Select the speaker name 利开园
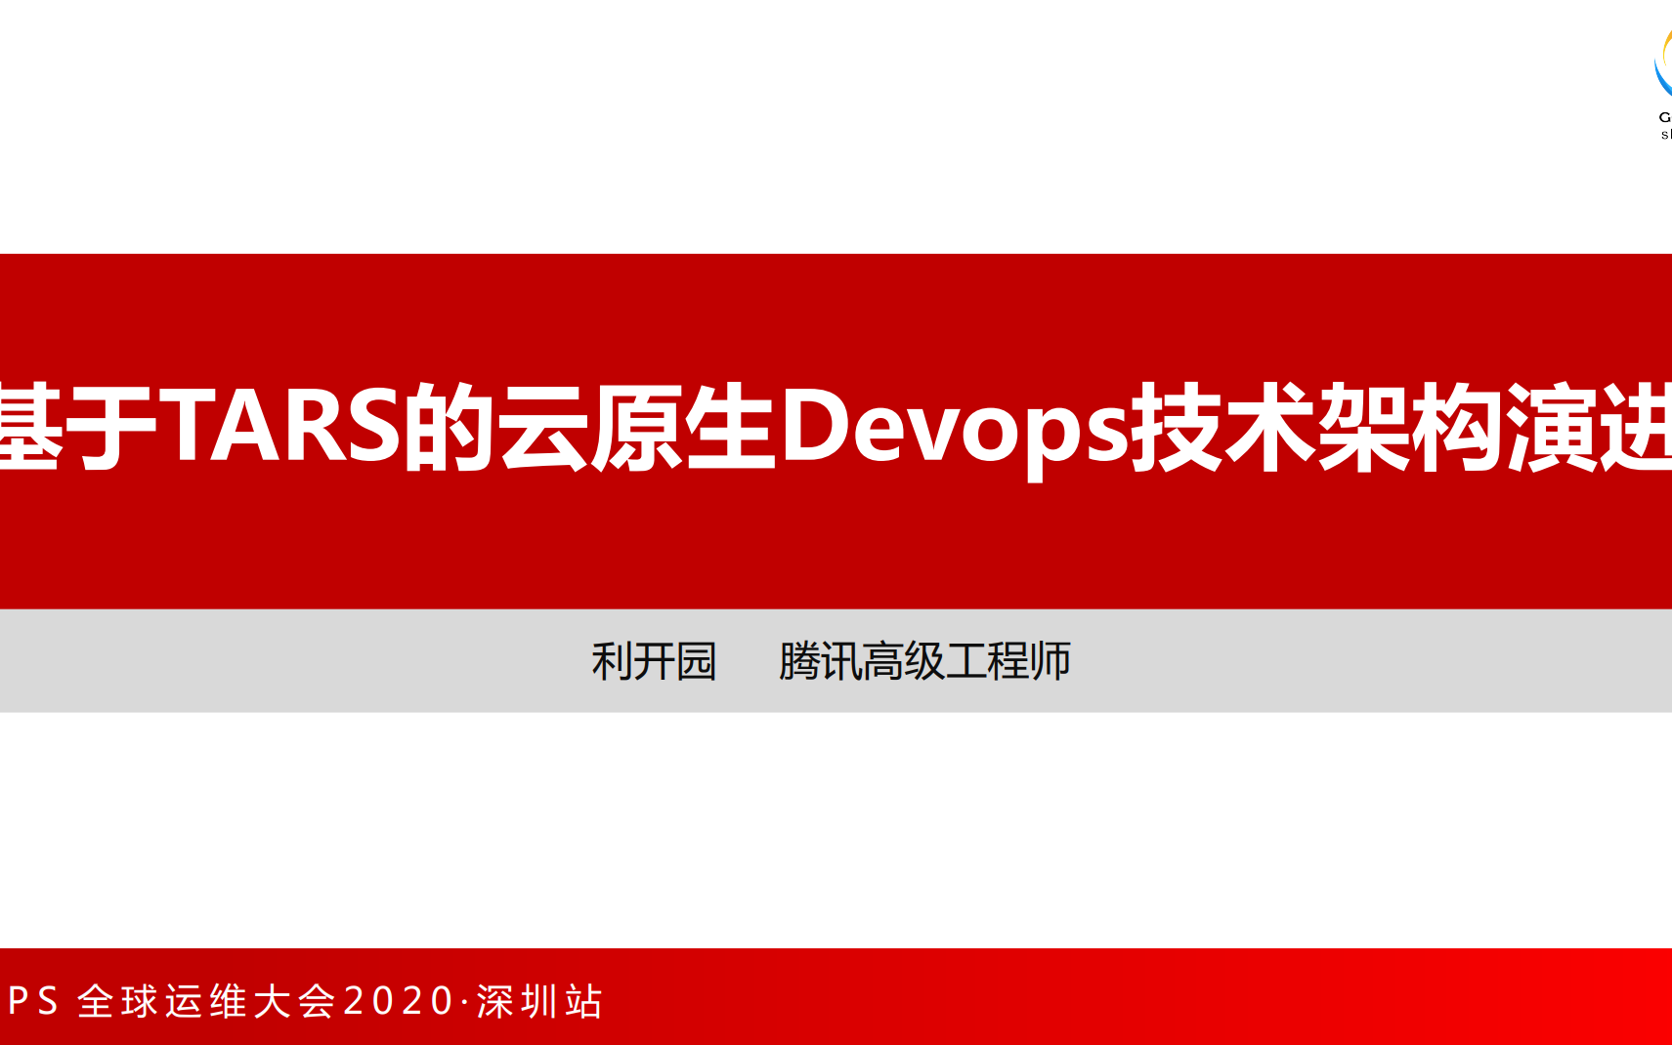This screenshot has width=1672, height=1045. (654, 661)
